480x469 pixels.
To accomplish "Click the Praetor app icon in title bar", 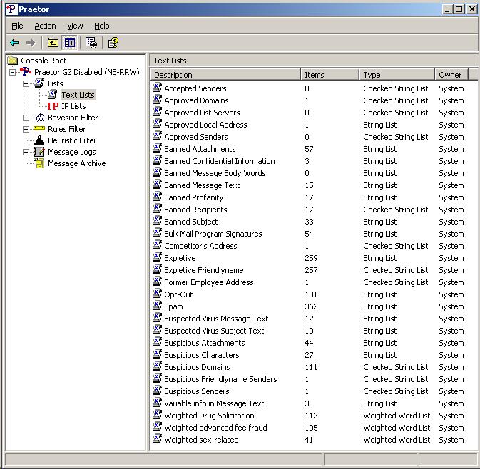I will [x=11, y=9].
